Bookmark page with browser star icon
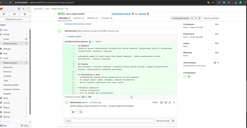This screenshot has width=247, height=128. [x=213, y=2]
